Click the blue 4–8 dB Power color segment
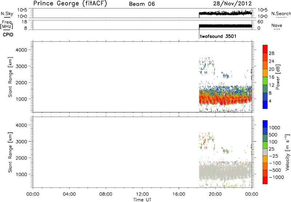This screenshot has height=202, width=291. click(x=265, y=97)
